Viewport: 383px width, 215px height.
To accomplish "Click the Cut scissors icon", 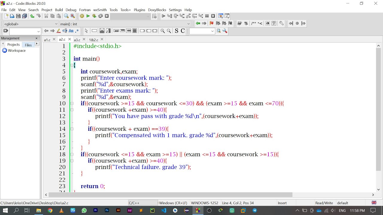I will (46, 16).
